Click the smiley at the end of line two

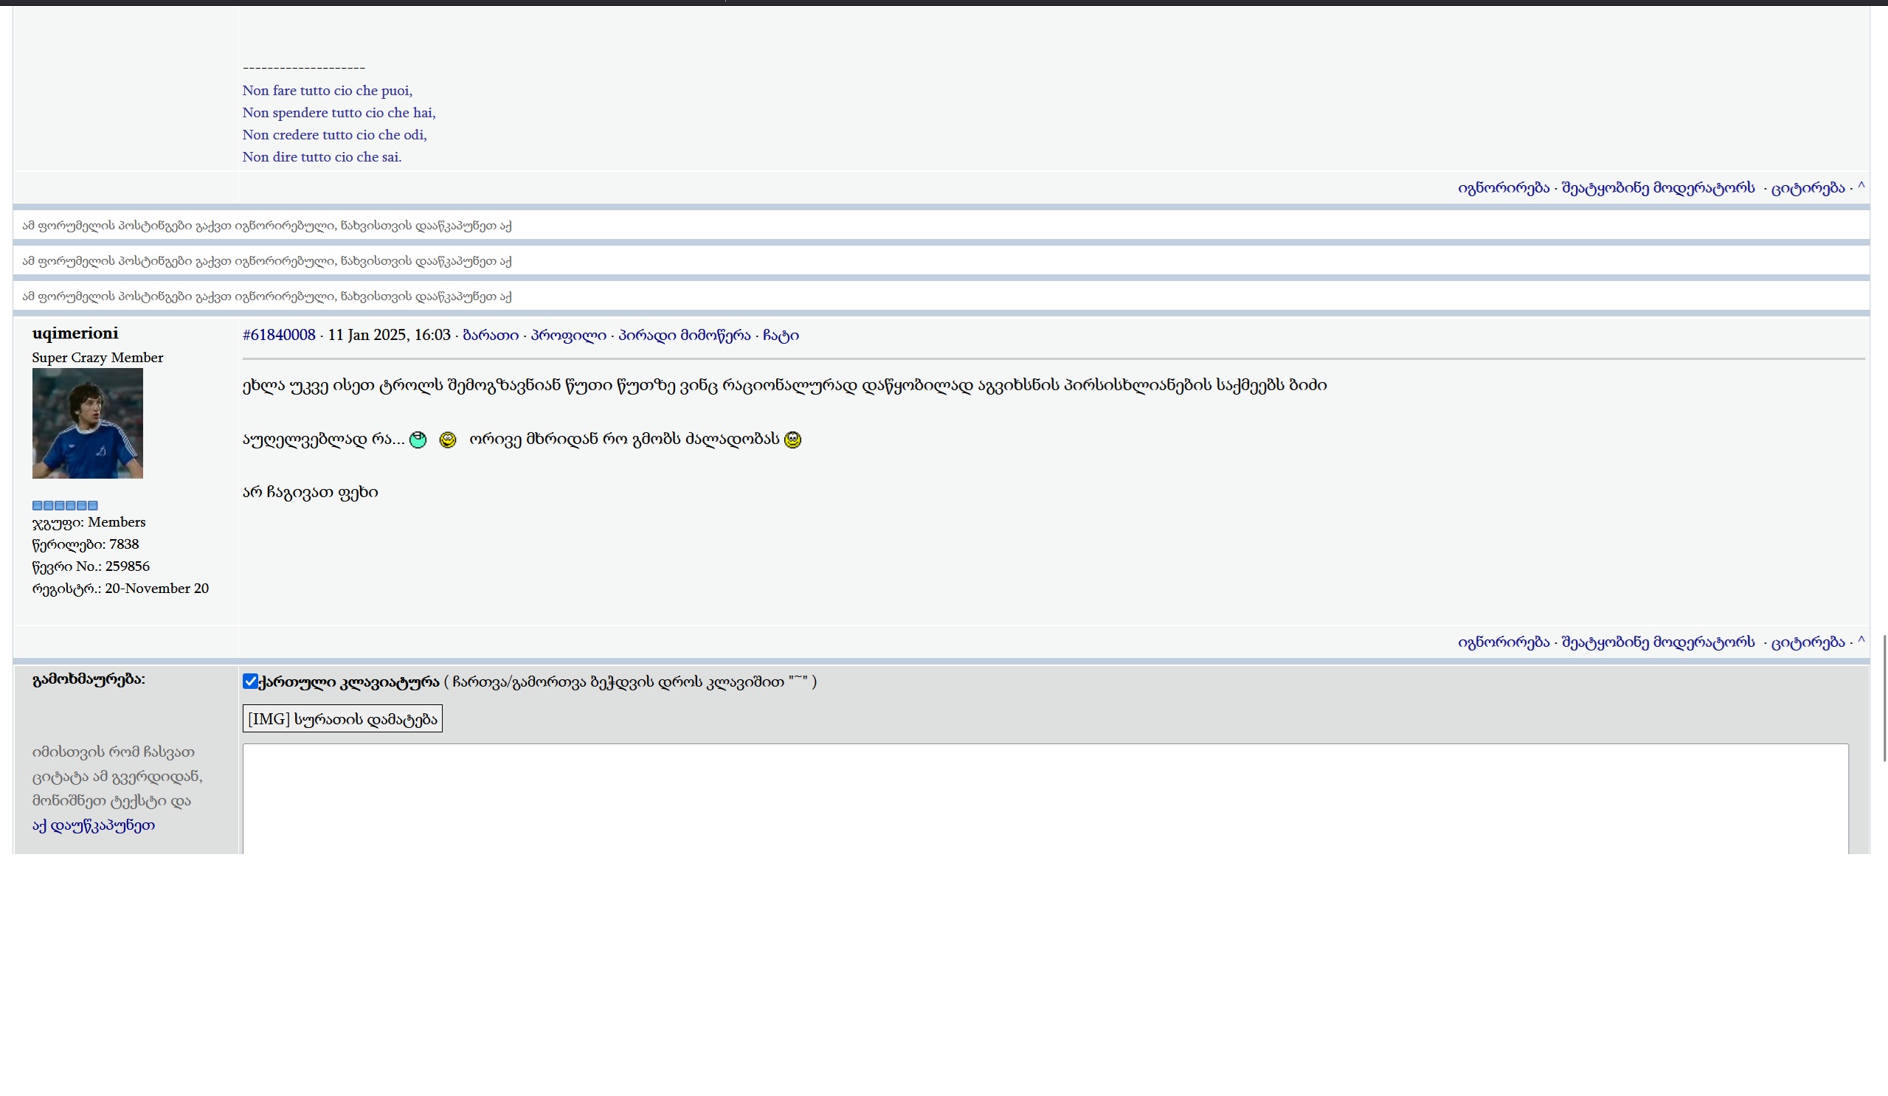coord(792,440)
